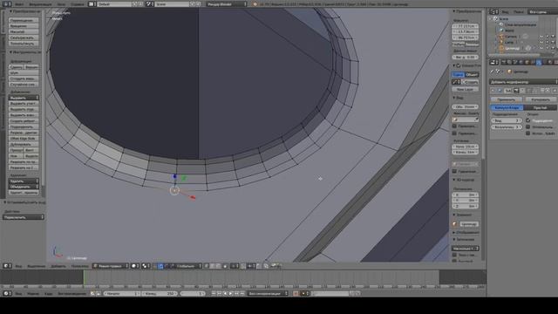Open the sync mode dropdown in timeline
This screenshot has width=558, height=314.
tap(268, 293)
